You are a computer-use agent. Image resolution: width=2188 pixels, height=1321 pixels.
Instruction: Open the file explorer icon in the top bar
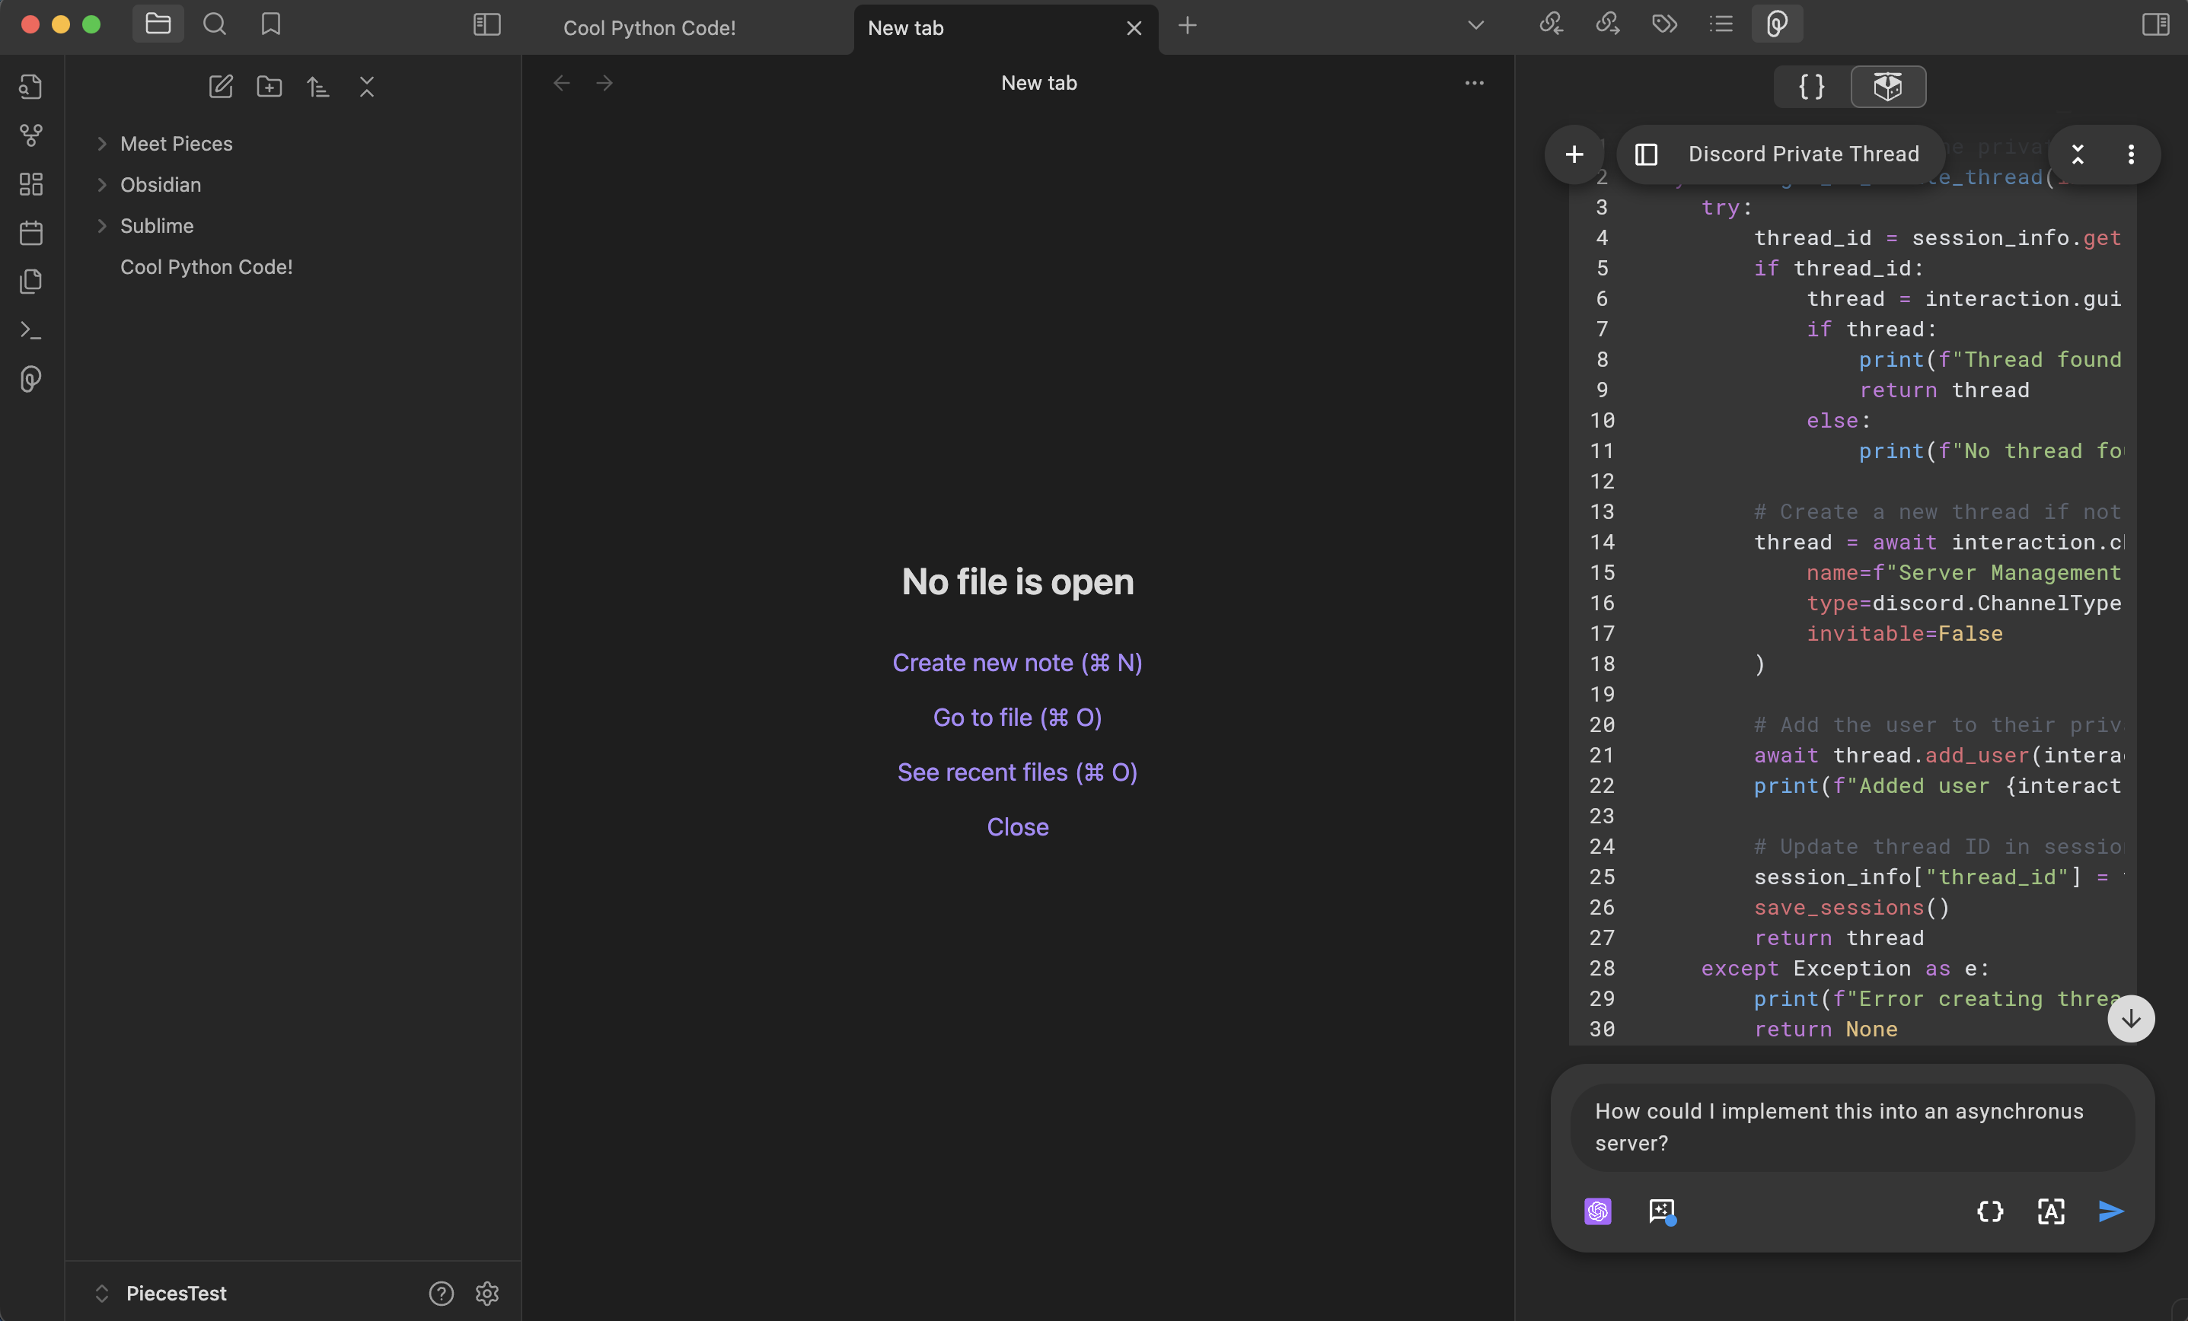point(158,24)
